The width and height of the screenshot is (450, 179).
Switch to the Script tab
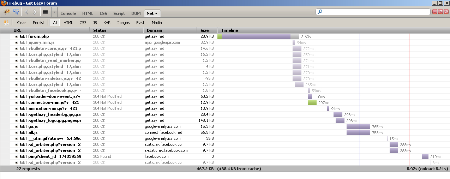[x=119, y=13]
